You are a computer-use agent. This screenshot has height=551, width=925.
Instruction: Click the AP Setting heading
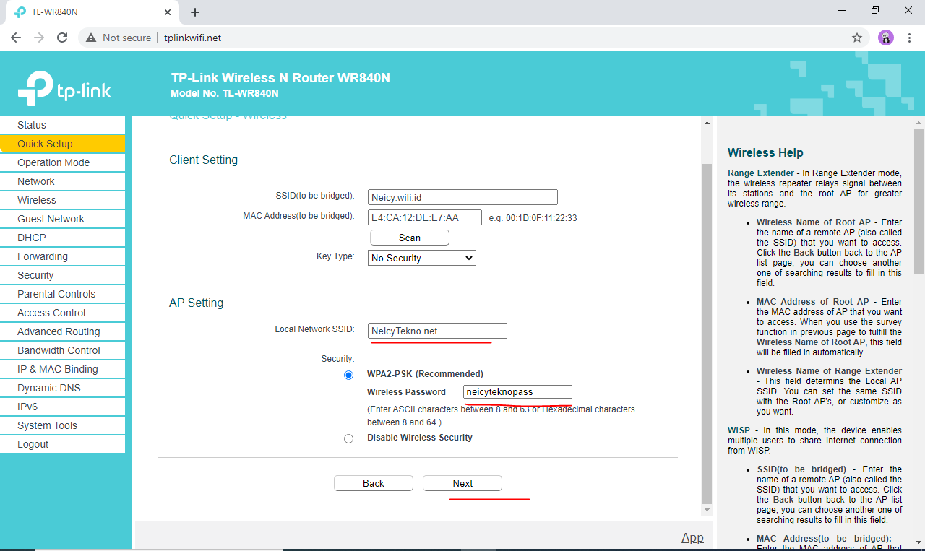pyautogui.click(x=196, y=303)
